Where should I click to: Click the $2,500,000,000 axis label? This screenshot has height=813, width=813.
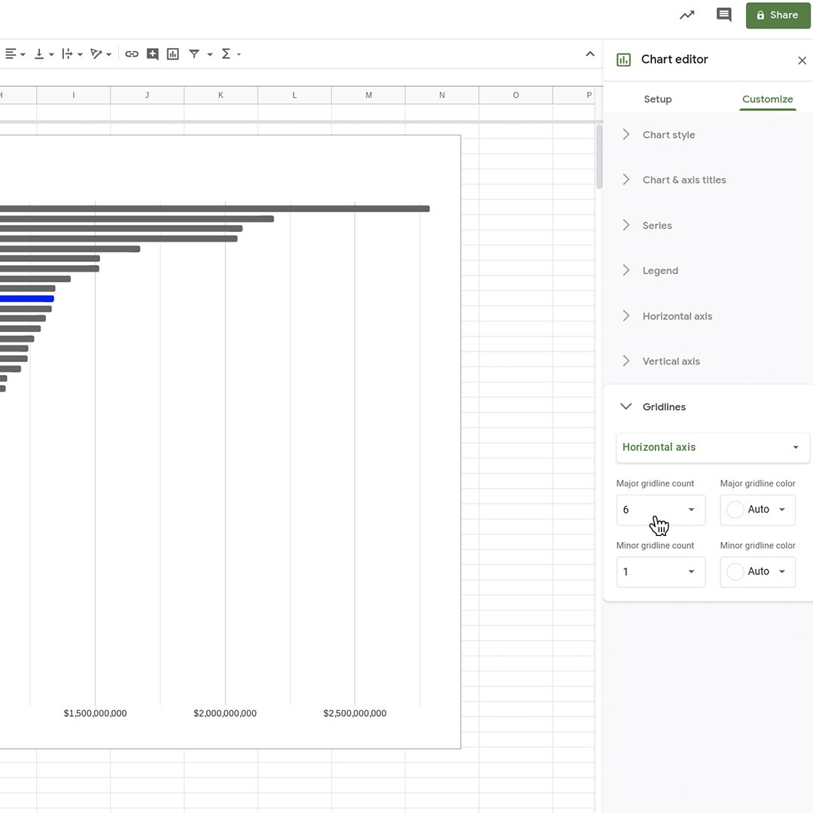point(355,714)
